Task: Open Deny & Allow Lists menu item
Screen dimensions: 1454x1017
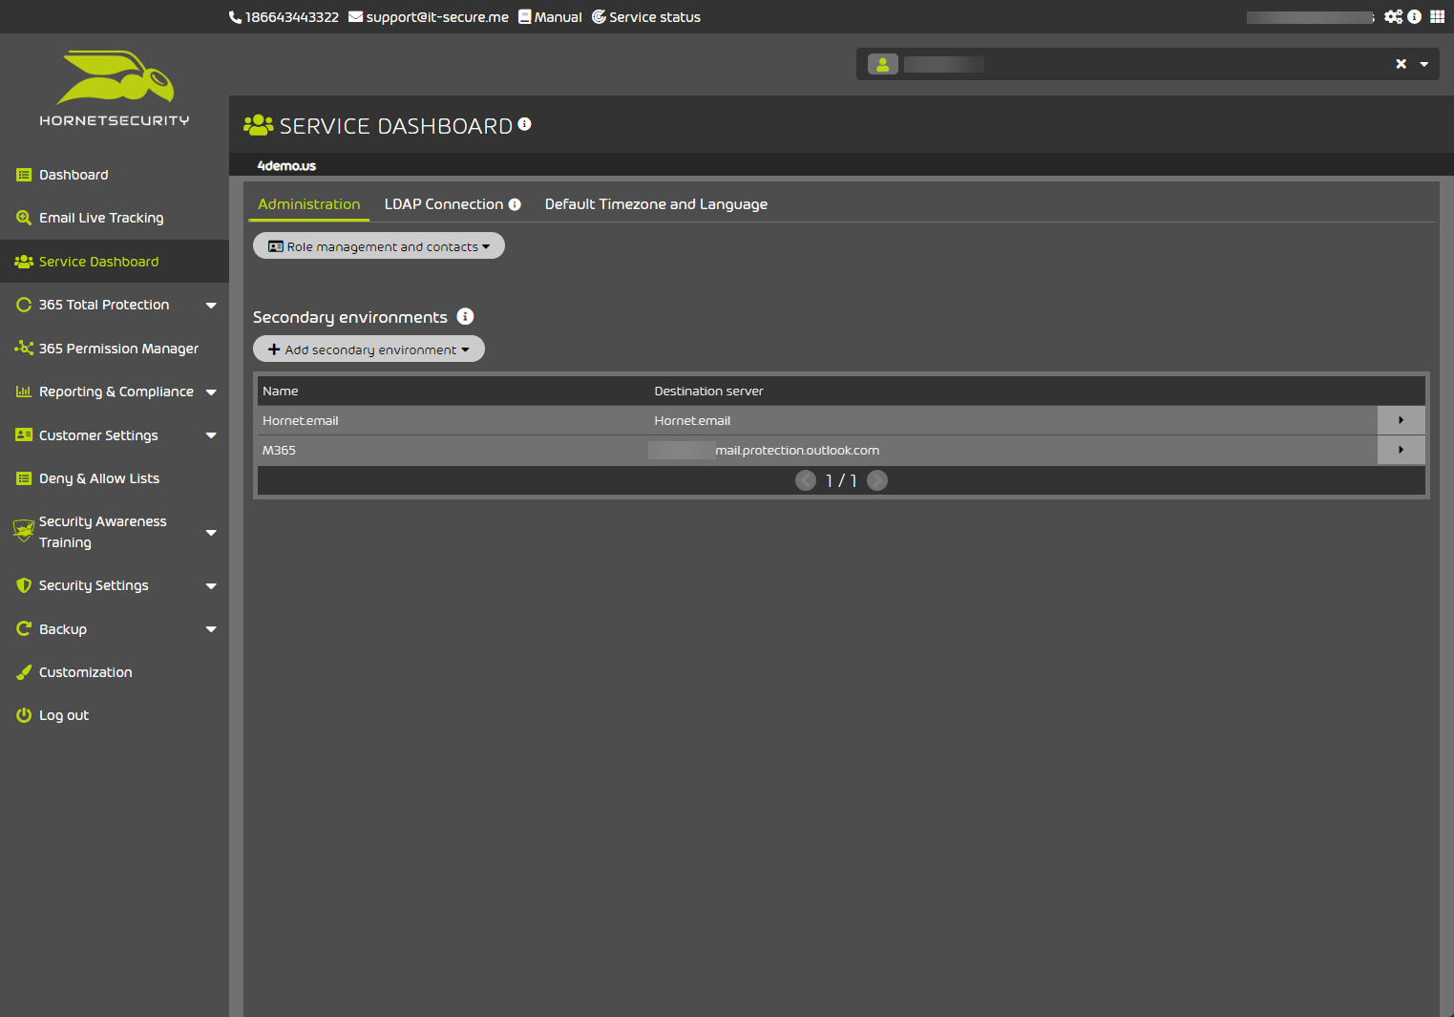Action: [99, 478]
